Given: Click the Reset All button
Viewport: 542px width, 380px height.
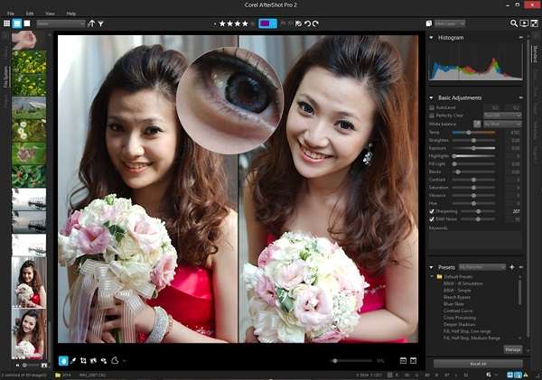Looking at the screenshot, I should click(478, 364).
